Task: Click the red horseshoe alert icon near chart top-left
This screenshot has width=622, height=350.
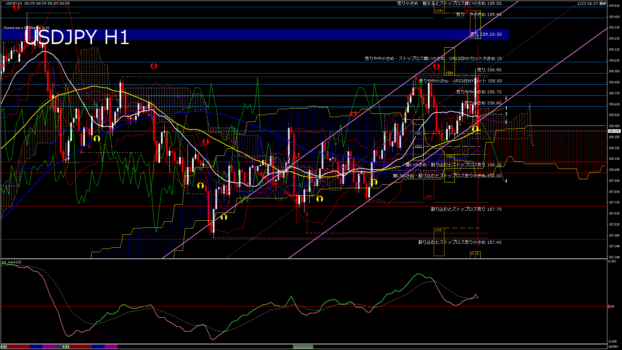Action: point(16,7)
